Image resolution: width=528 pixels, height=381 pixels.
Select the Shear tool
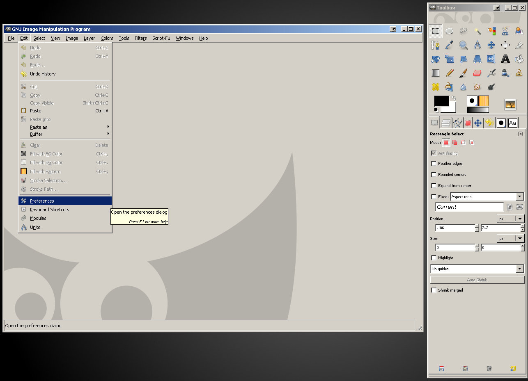tap(464, 59)
